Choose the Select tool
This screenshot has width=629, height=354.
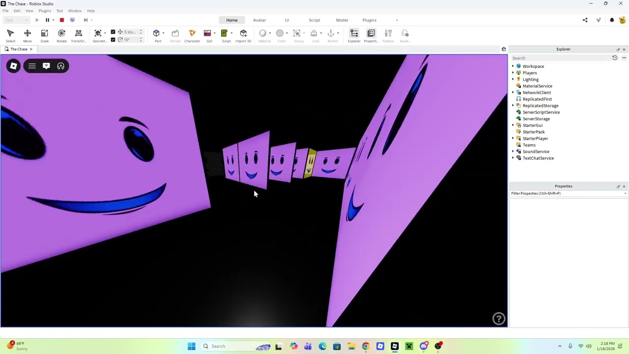click(10, 35)
